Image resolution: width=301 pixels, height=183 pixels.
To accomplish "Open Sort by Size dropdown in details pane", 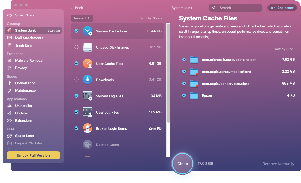I will pos(284,49).
